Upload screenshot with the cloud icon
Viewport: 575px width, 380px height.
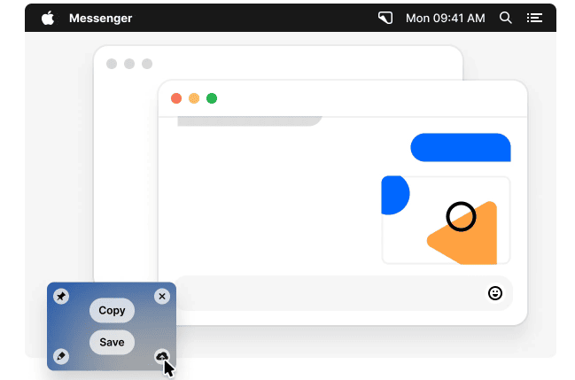coord(162,356)
